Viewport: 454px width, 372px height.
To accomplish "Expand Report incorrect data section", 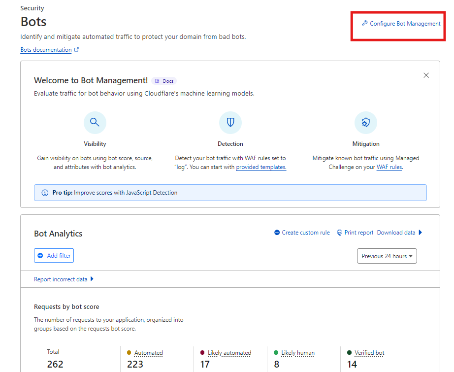I will tap(64, 279).
